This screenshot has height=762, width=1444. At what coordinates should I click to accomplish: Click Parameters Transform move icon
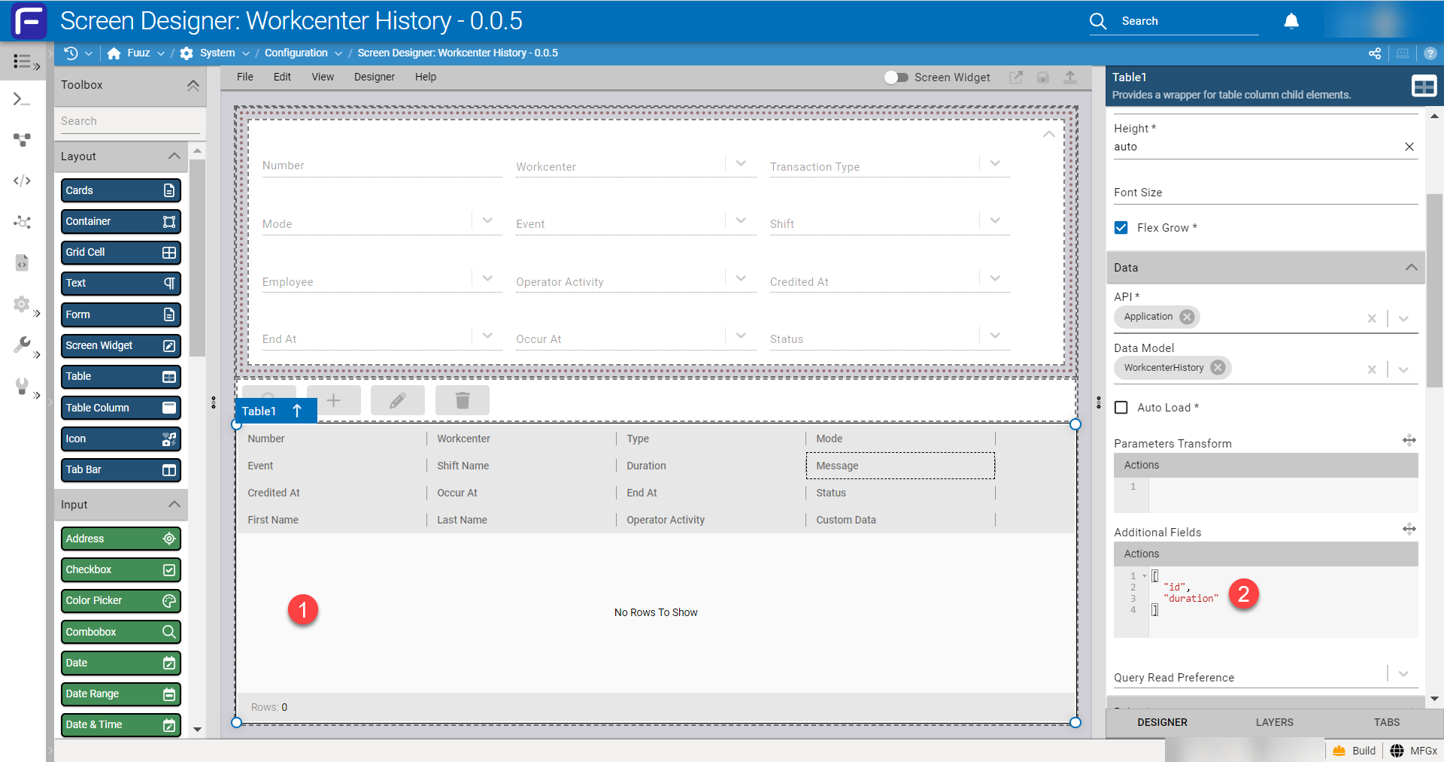[1409, 441]
